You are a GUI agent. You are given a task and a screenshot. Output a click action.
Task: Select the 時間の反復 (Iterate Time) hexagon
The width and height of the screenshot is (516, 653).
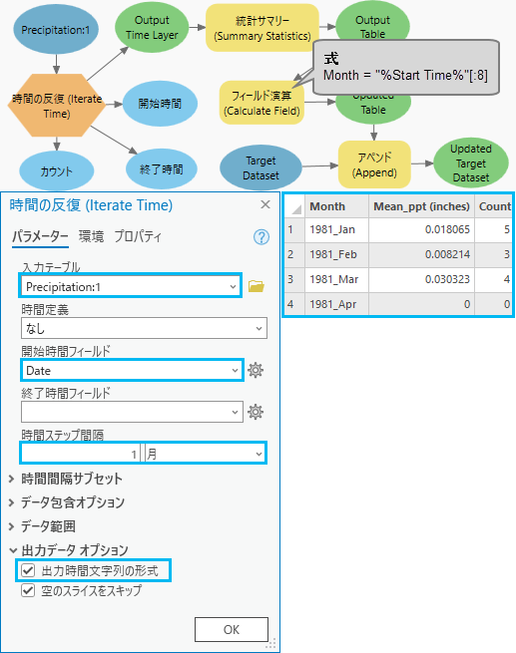(57, 106)
